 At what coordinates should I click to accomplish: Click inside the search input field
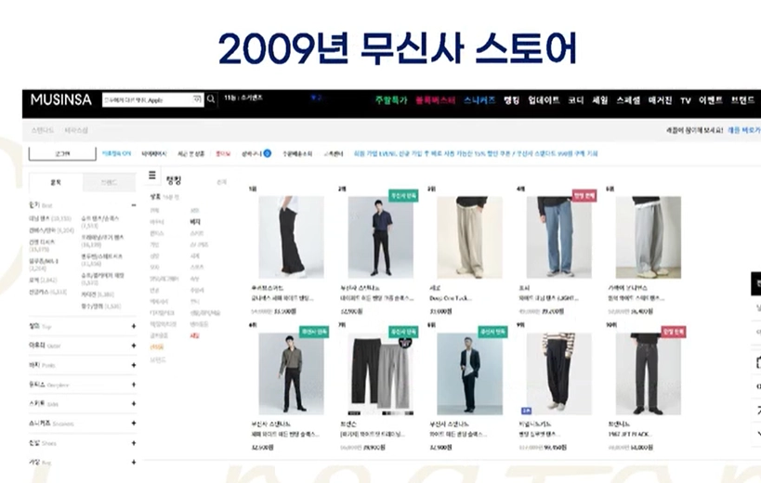(147, 100)
